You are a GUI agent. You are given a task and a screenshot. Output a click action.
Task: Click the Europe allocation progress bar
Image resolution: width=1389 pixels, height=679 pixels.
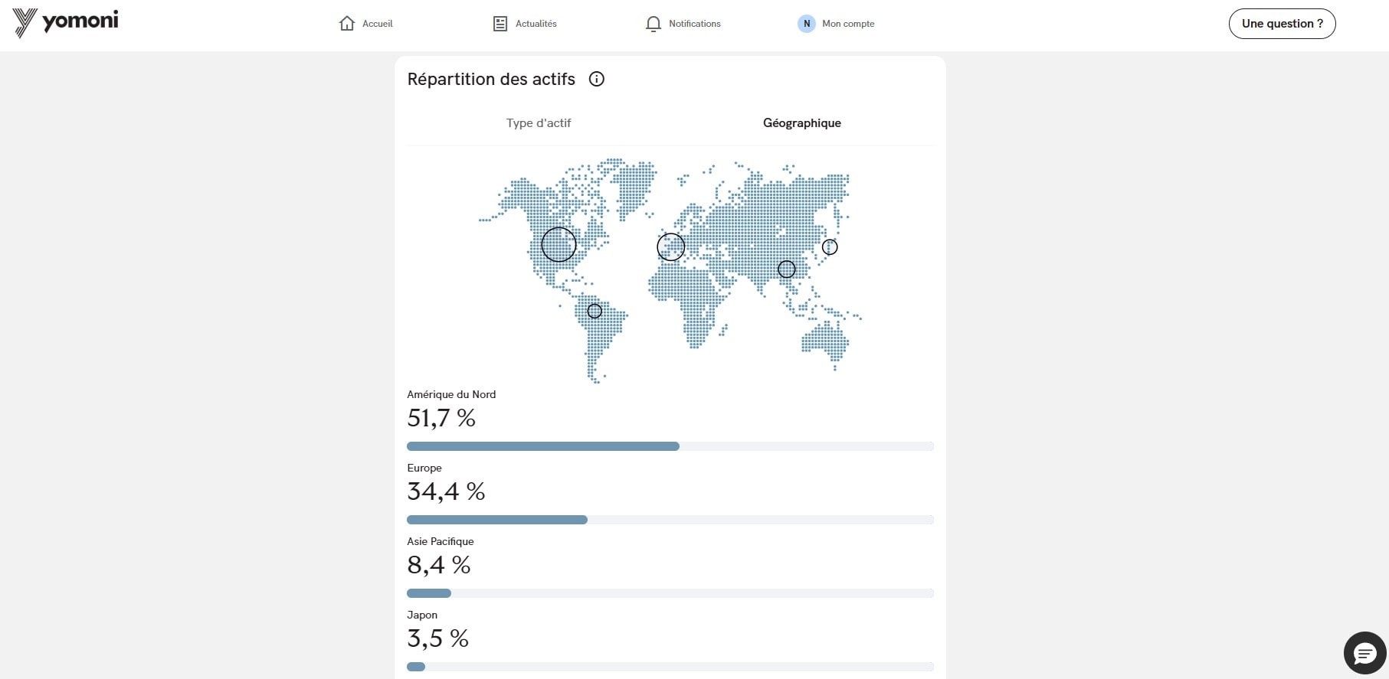pyautogui.click(x=670, y=520)
